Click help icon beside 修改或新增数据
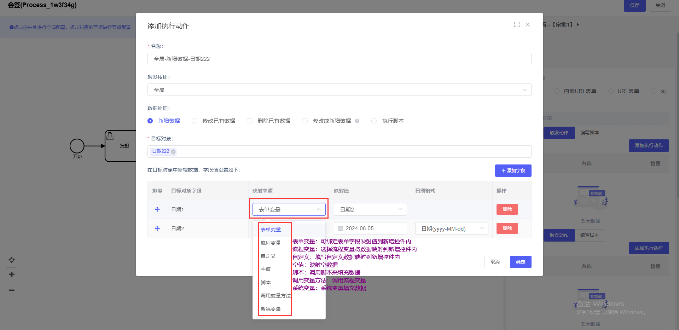679x330 pixels. point(357,121)
